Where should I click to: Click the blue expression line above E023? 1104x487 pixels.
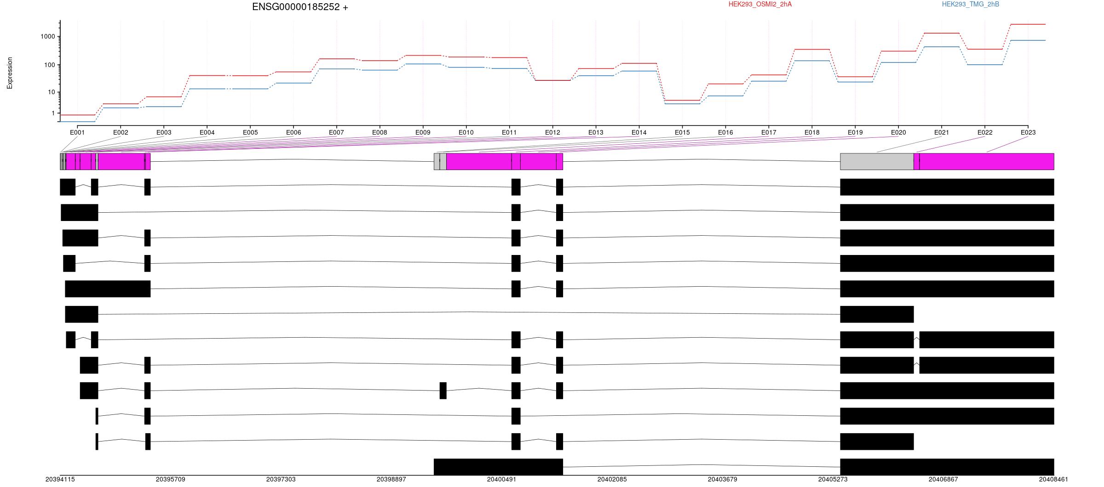pyautogui.click(x=1028, y=40)
